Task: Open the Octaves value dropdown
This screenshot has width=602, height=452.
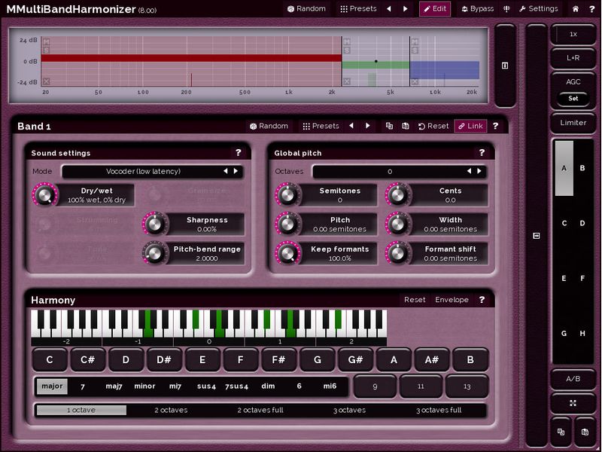Action: (x=400, y=172)
